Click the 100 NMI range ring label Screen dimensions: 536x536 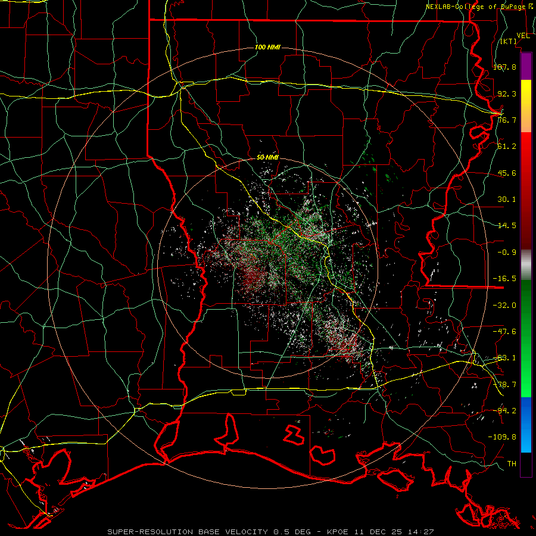click(267, 47)
